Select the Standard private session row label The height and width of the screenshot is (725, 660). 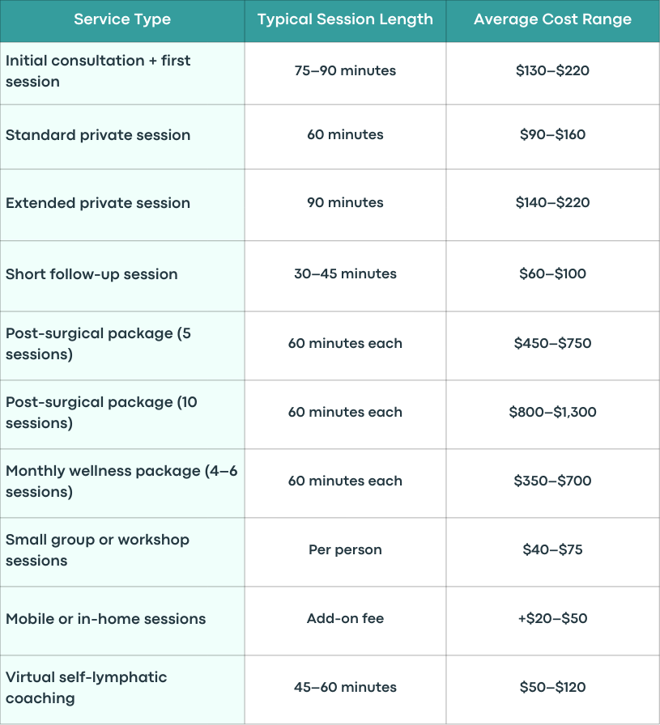(122, 137)
